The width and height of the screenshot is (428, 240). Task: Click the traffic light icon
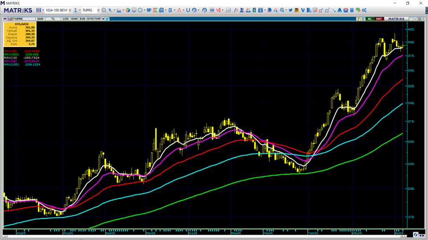tap(254, 10)
